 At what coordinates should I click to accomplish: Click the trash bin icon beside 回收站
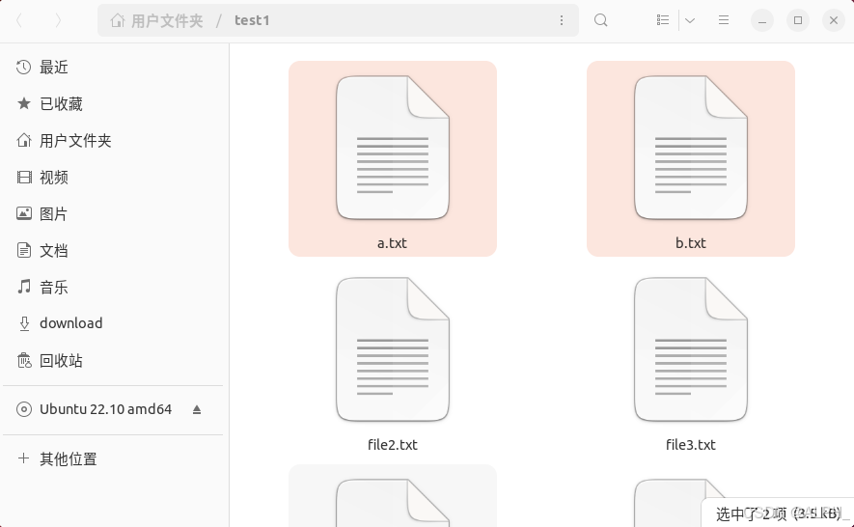coord(24,360)
